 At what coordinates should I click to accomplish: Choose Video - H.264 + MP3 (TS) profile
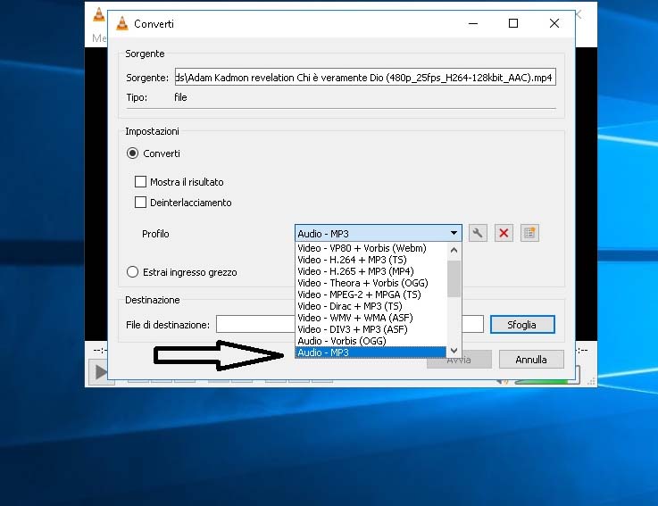pyautogui.click(x=371, y=260)
